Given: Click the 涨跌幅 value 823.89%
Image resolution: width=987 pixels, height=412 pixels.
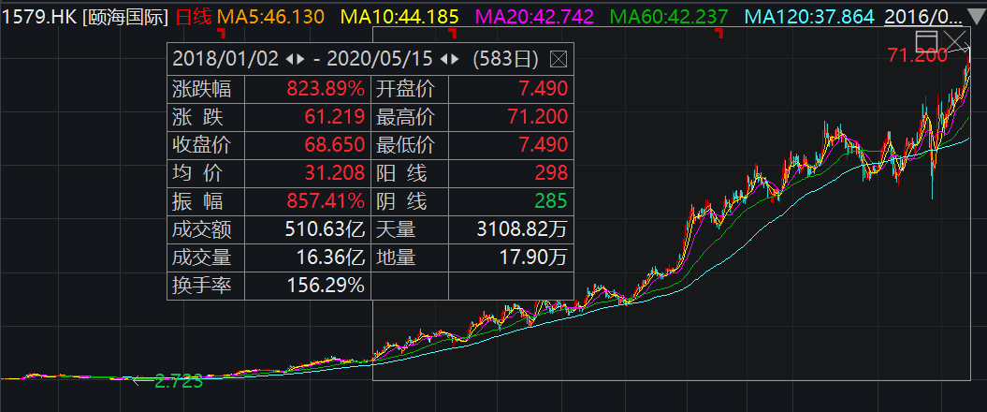Looking at the screenshot, I should tap(327, 90).
